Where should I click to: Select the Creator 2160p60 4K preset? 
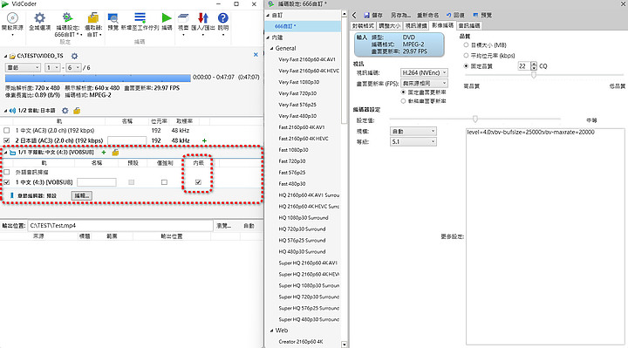click(x=300, y=342)
